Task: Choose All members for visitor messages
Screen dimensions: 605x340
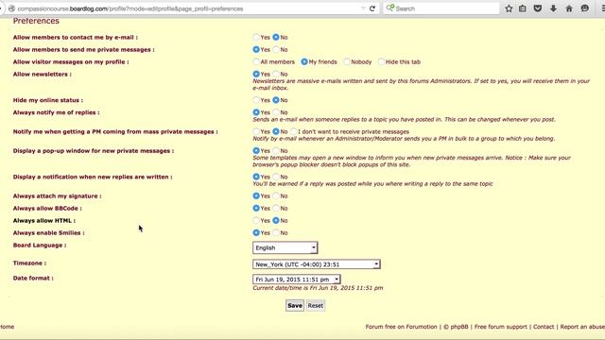Action: pyautogui.click(x=256, y=61)
